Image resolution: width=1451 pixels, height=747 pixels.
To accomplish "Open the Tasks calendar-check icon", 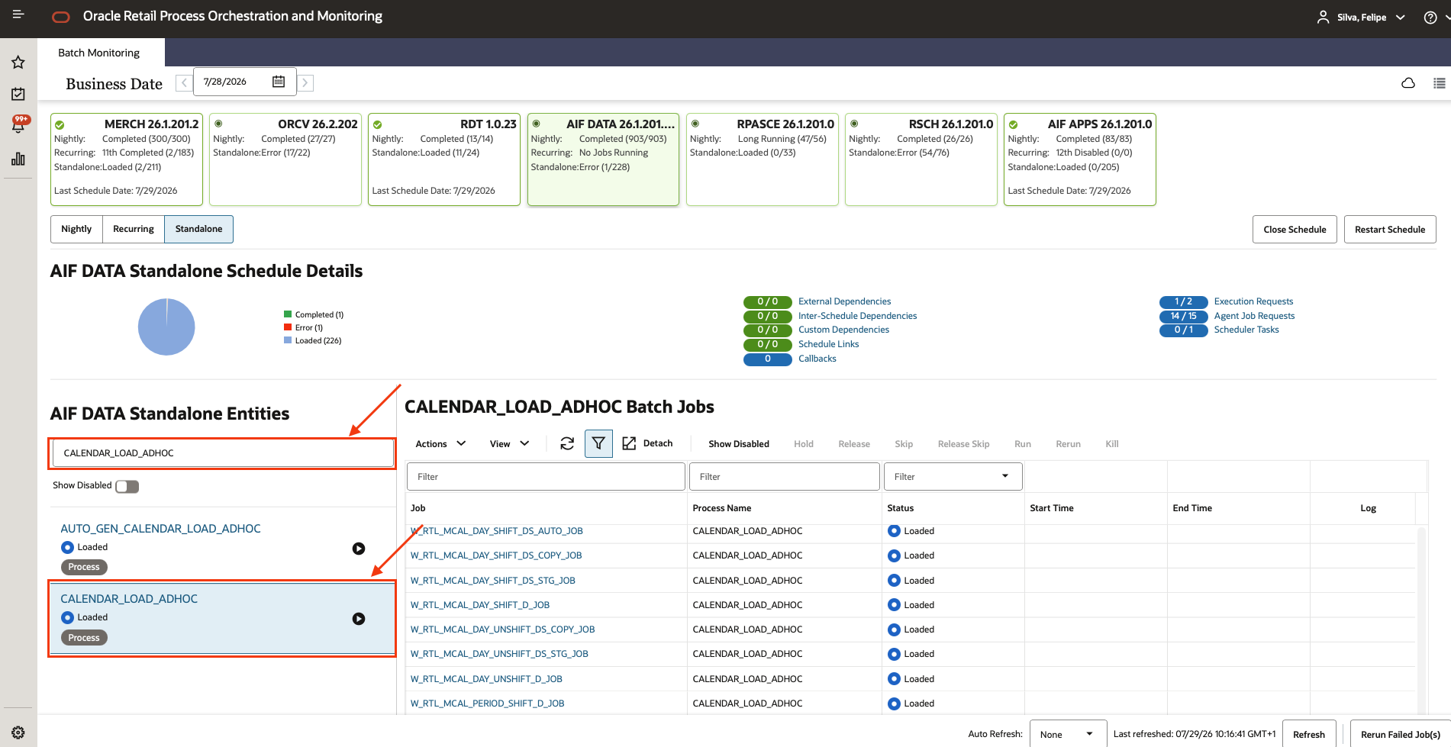I will coord(18,94).
